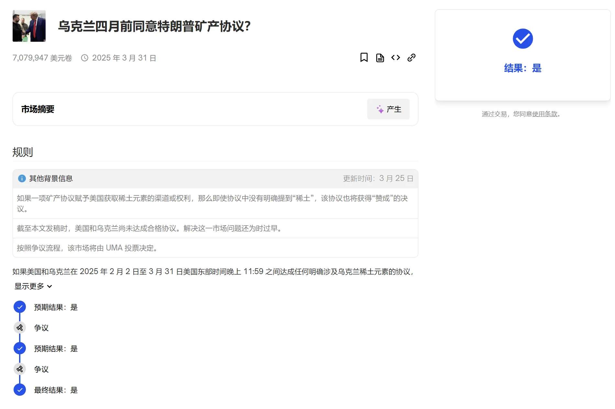Open the embed code view

(x=395, y=57)
